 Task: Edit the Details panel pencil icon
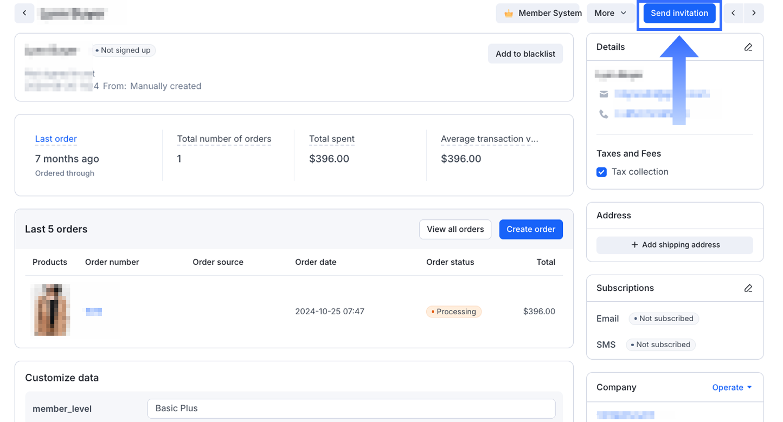(x=748, y=47)
